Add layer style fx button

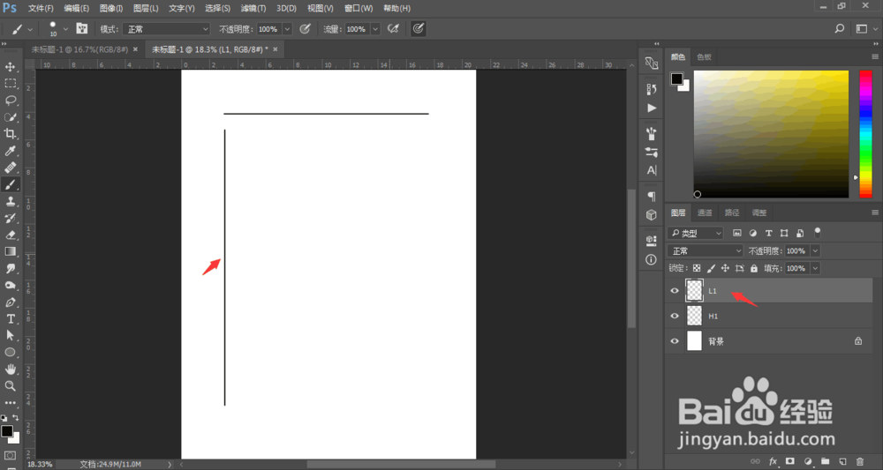tap(774, 461)
